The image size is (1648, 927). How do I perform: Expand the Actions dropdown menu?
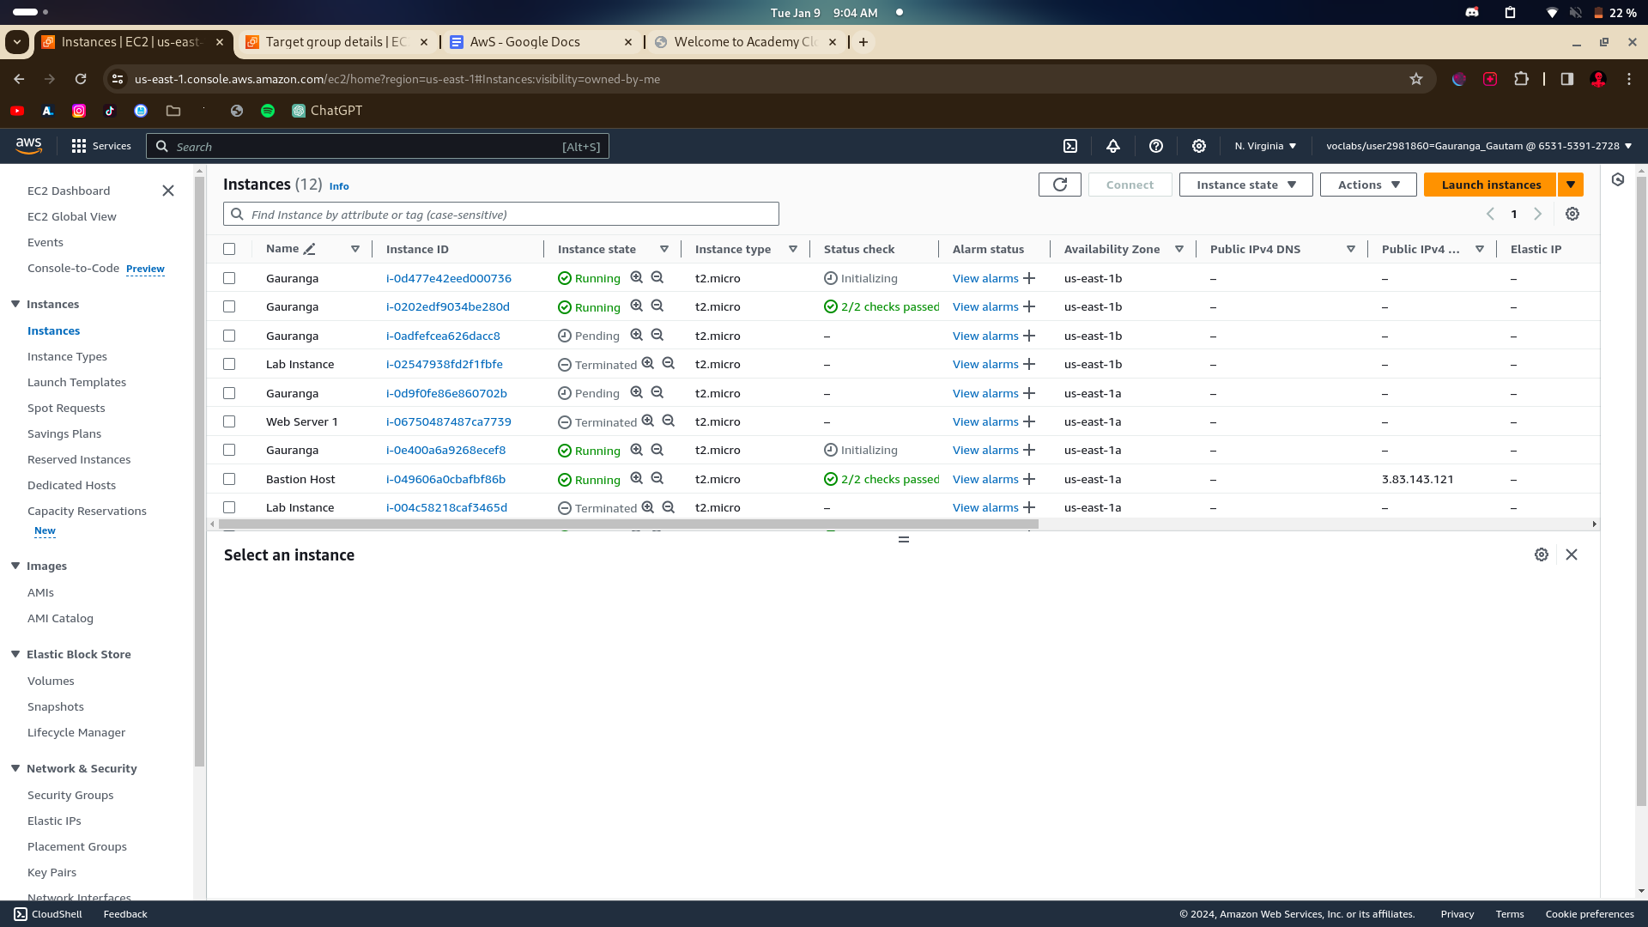click(x=1368, y=185)
